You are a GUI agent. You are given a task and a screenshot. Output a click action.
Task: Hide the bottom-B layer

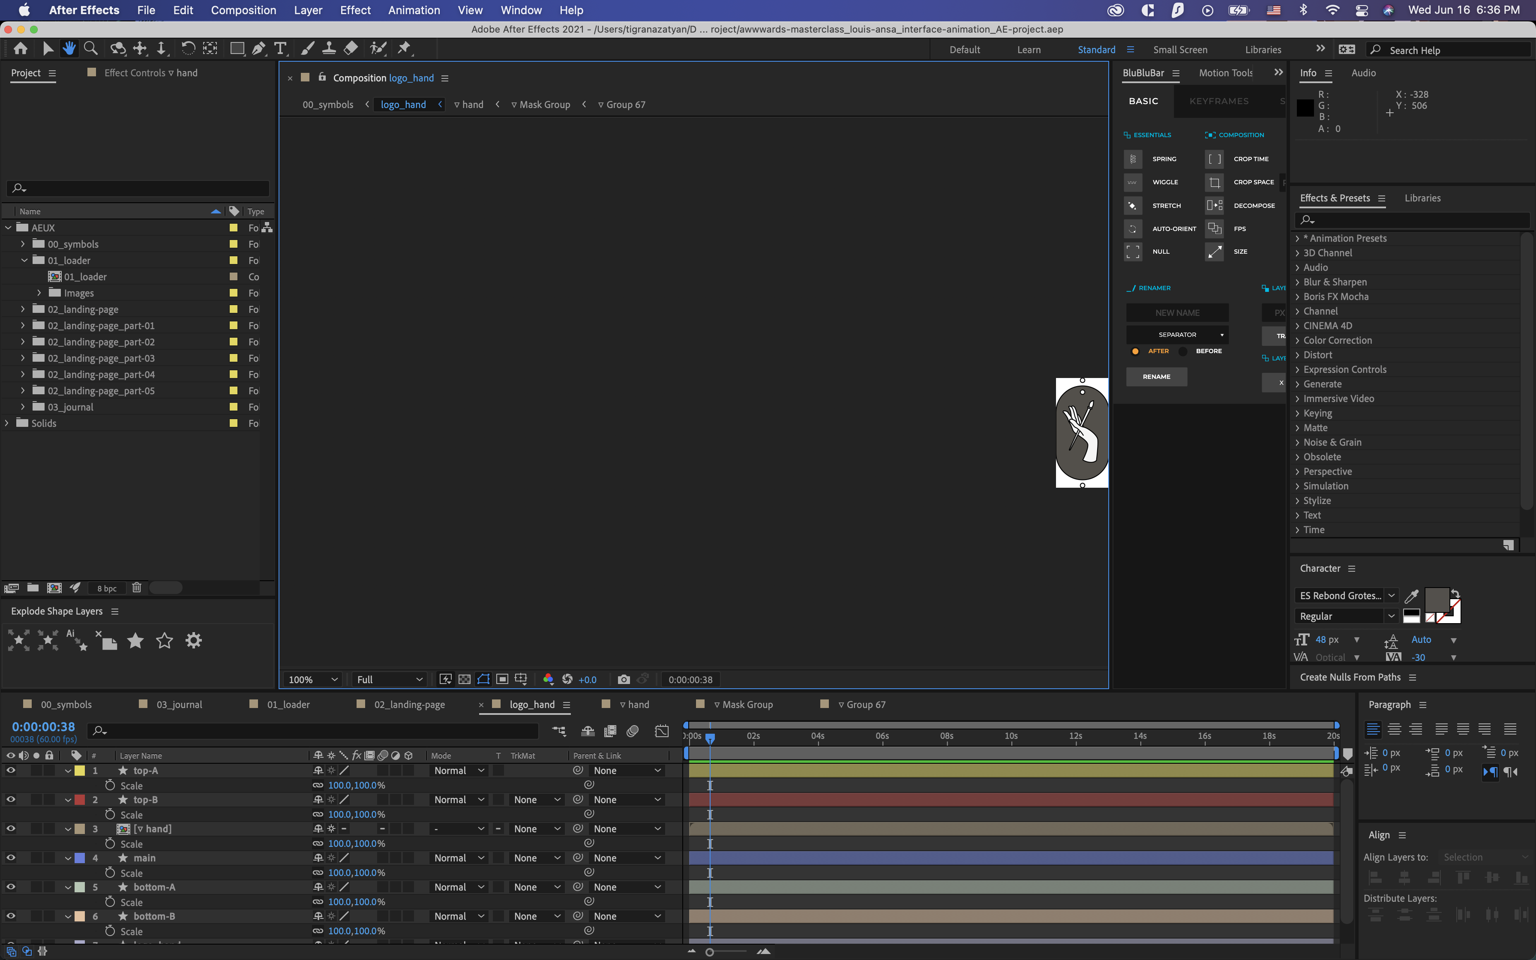coord(10,915)
